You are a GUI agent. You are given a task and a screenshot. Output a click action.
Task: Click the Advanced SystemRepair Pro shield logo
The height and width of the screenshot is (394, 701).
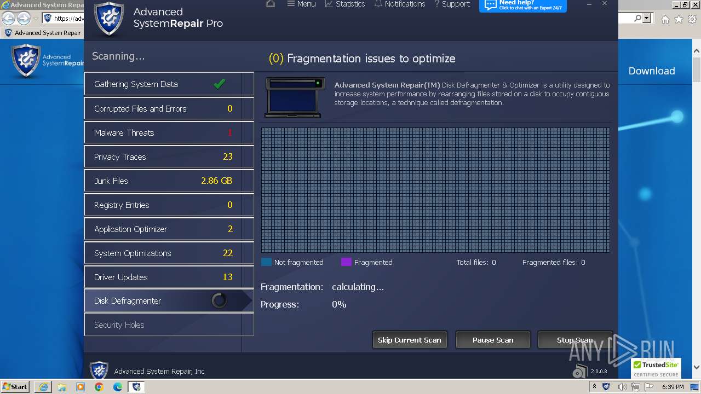(x=109, y=18)
